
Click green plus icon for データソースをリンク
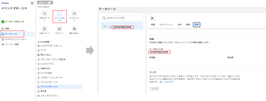3,22
